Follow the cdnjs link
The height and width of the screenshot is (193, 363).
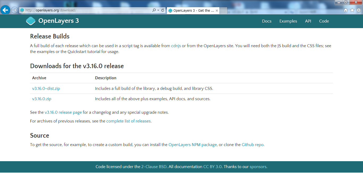click(x=176, y=46)
